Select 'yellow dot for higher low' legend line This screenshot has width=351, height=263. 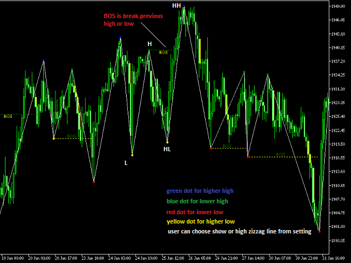[x=201, y=221]
